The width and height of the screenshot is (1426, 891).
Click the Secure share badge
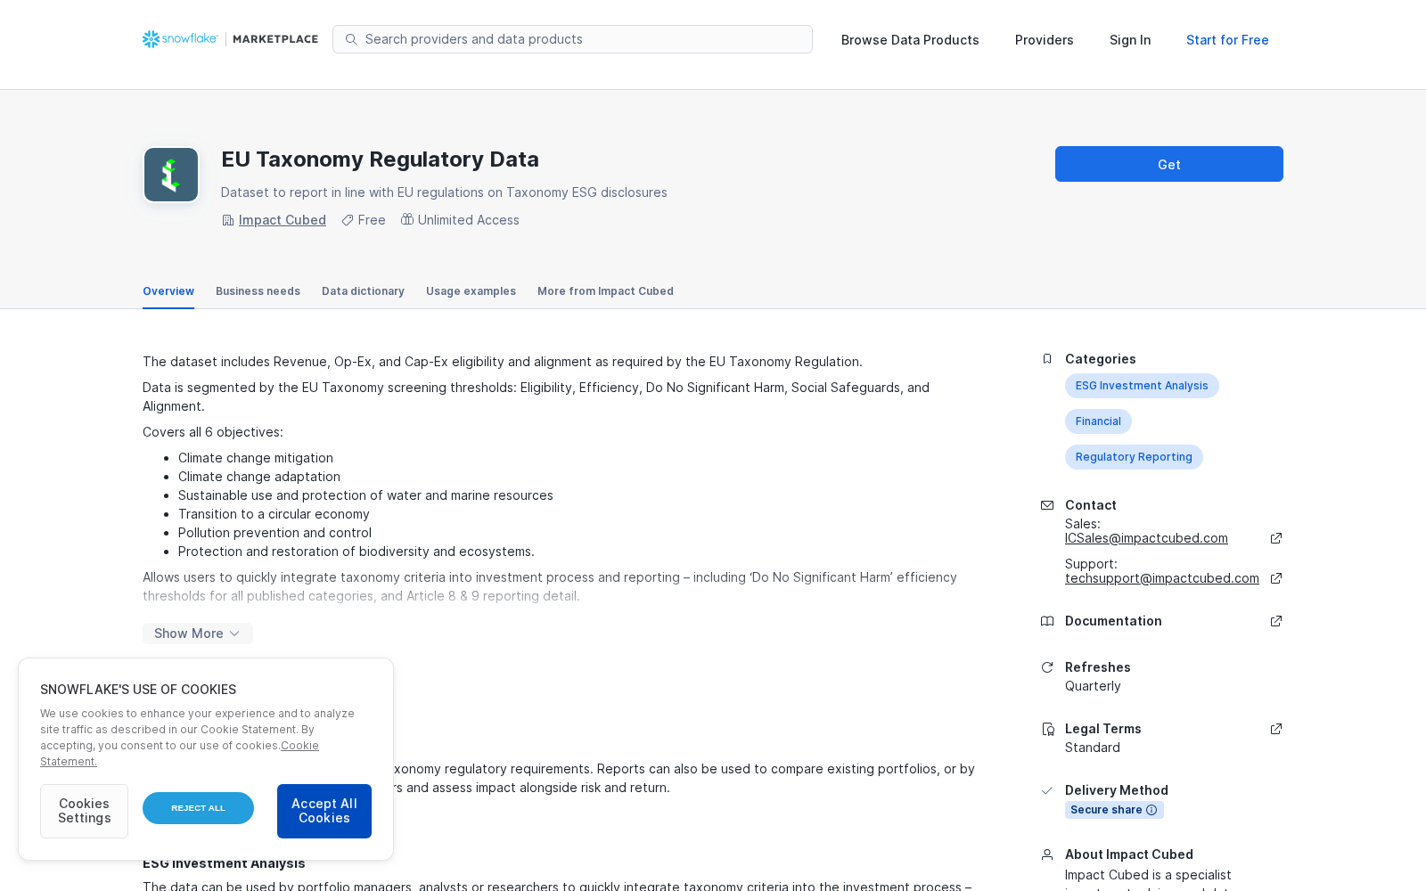click(1114, 810)
